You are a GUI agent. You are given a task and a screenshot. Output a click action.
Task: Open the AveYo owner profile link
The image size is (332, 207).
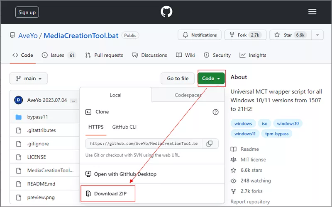point(28,36)
